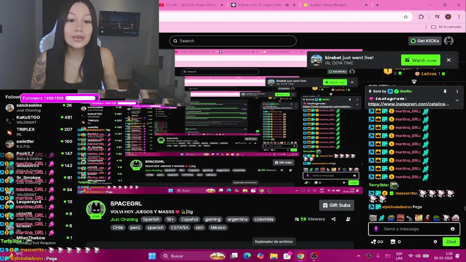Click the purple microphone chat icon
The width and height of the screenshot is (466, 262).
pos(376,229)
